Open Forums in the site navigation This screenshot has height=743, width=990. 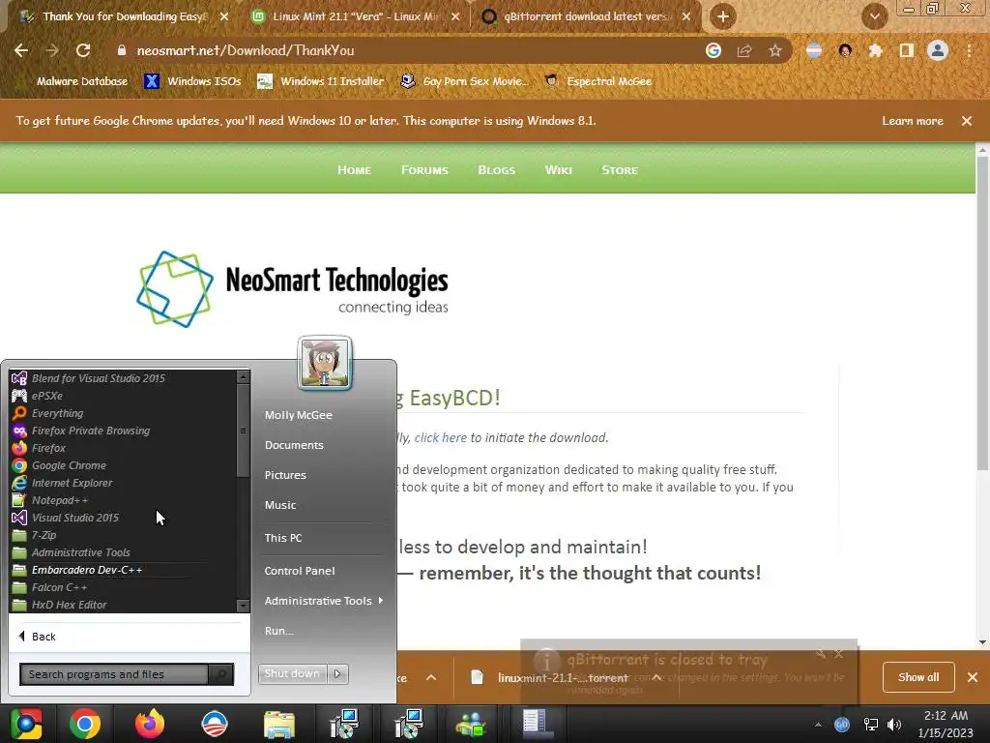tap(424, 170)
